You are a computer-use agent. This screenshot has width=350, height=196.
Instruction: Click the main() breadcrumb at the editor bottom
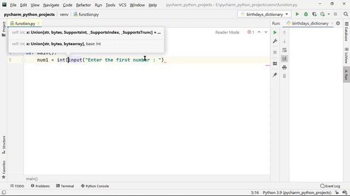(x=32, y=179)
